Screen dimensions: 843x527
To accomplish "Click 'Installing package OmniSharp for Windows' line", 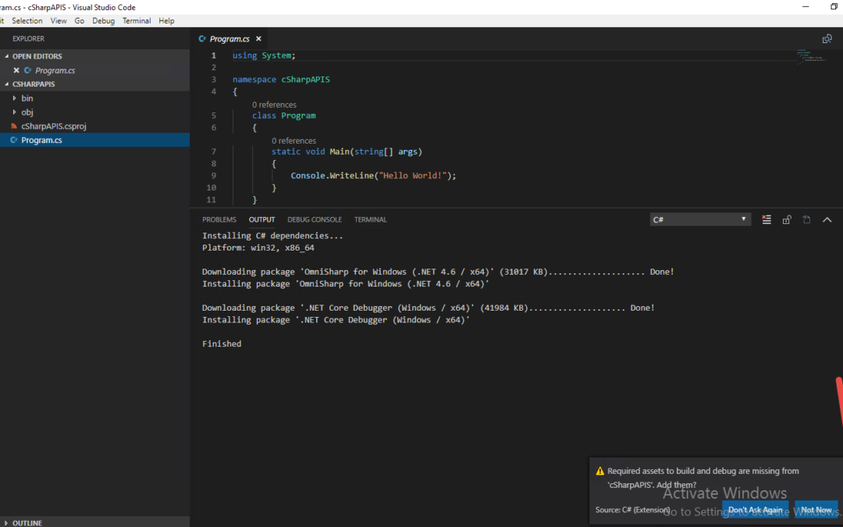I will click(x=345, y=283).
